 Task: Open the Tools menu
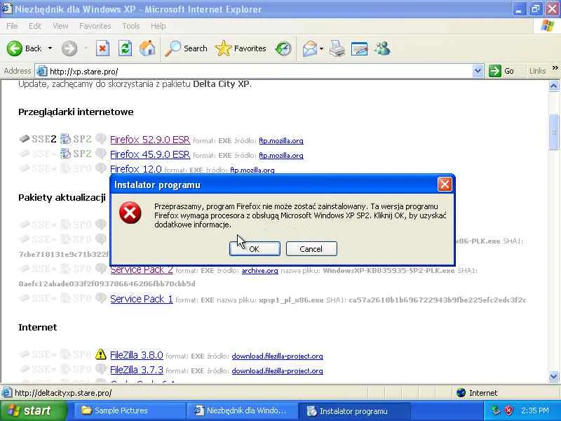coord(130,26)
